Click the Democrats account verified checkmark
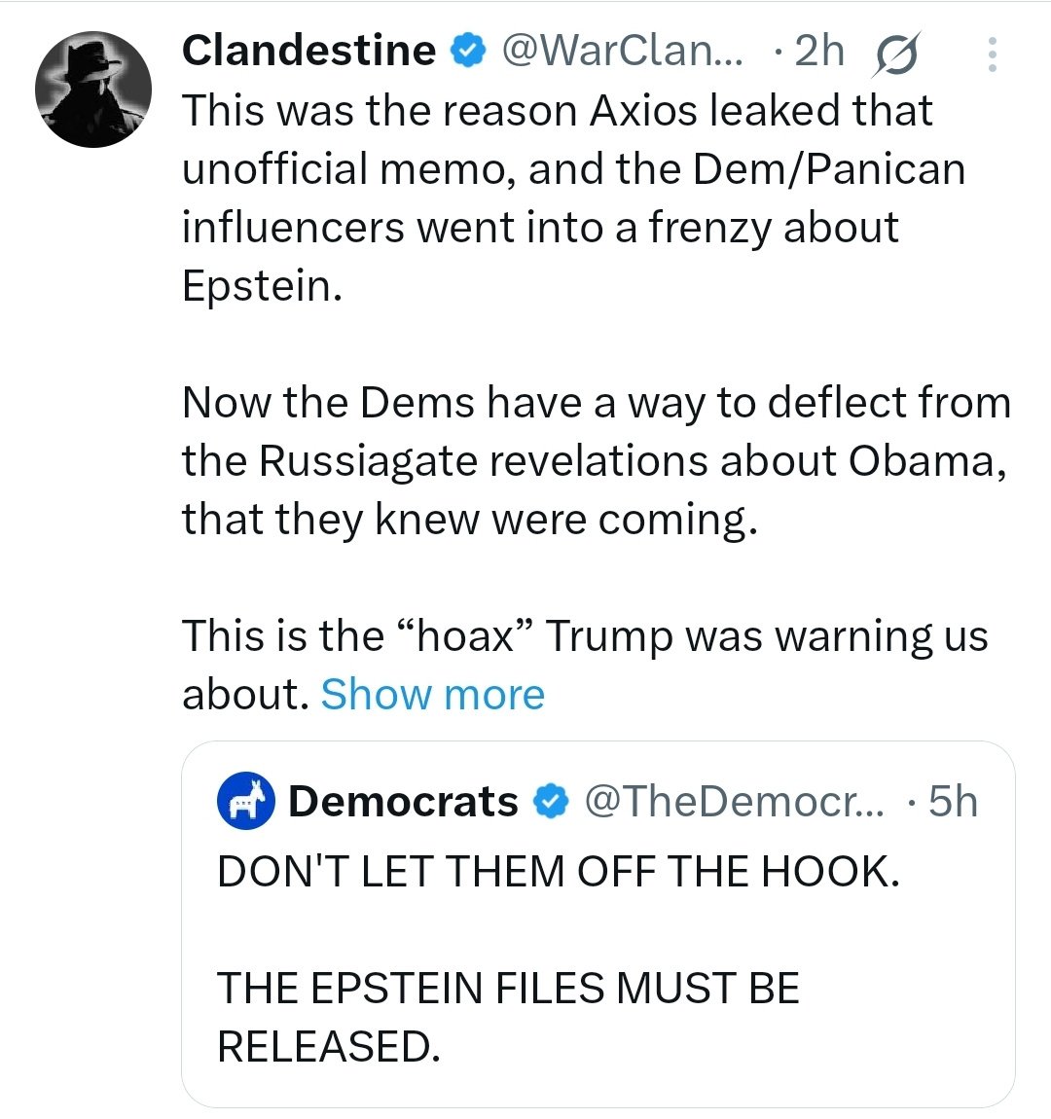 pyautogui.click(x=550, y=801)
